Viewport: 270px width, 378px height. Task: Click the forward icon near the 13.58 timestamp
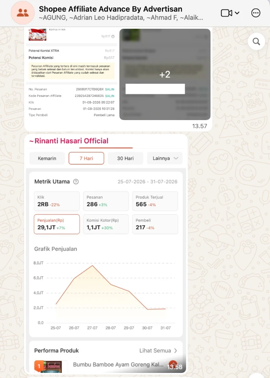pos(173,364)
